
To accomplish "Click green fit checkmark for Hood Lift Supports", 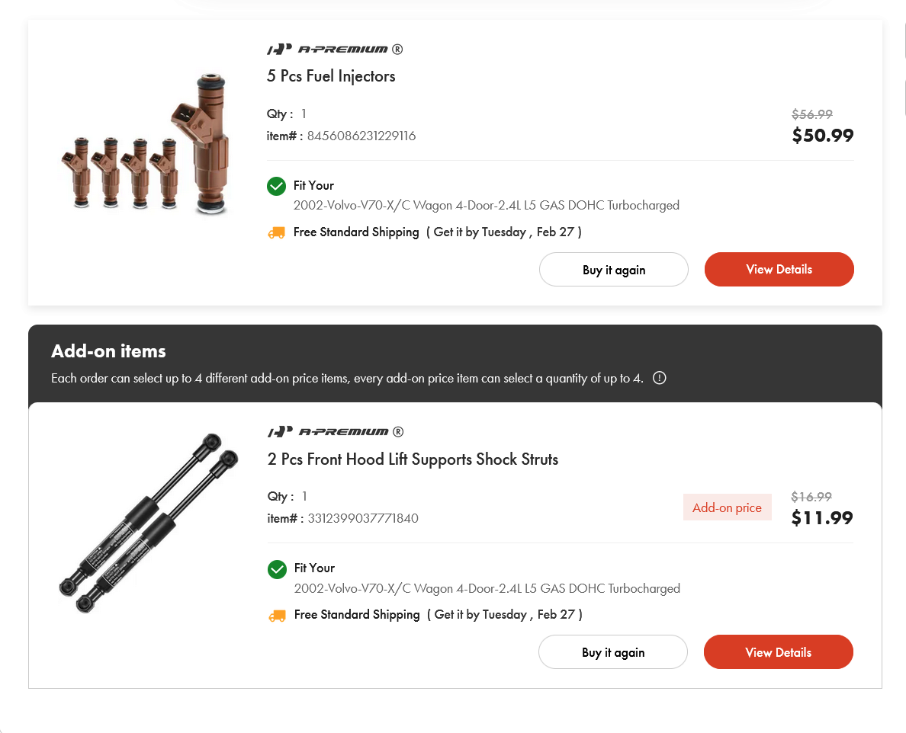I will click(x=277, y=568).
